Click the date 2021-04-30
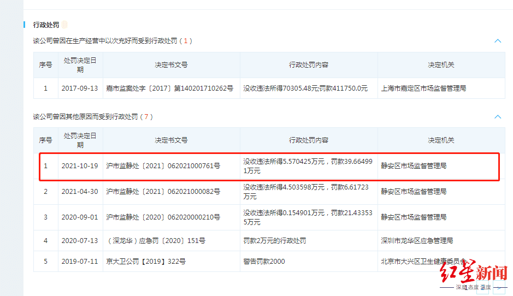Viewport: 513px width, 296px height. pyautogui.click(x=80, y=192)
